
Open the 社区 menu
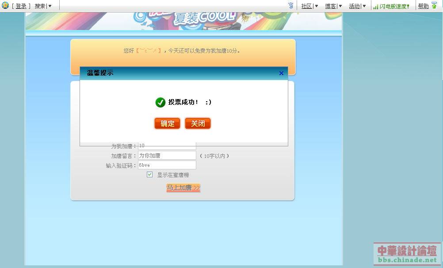(306, 6)
